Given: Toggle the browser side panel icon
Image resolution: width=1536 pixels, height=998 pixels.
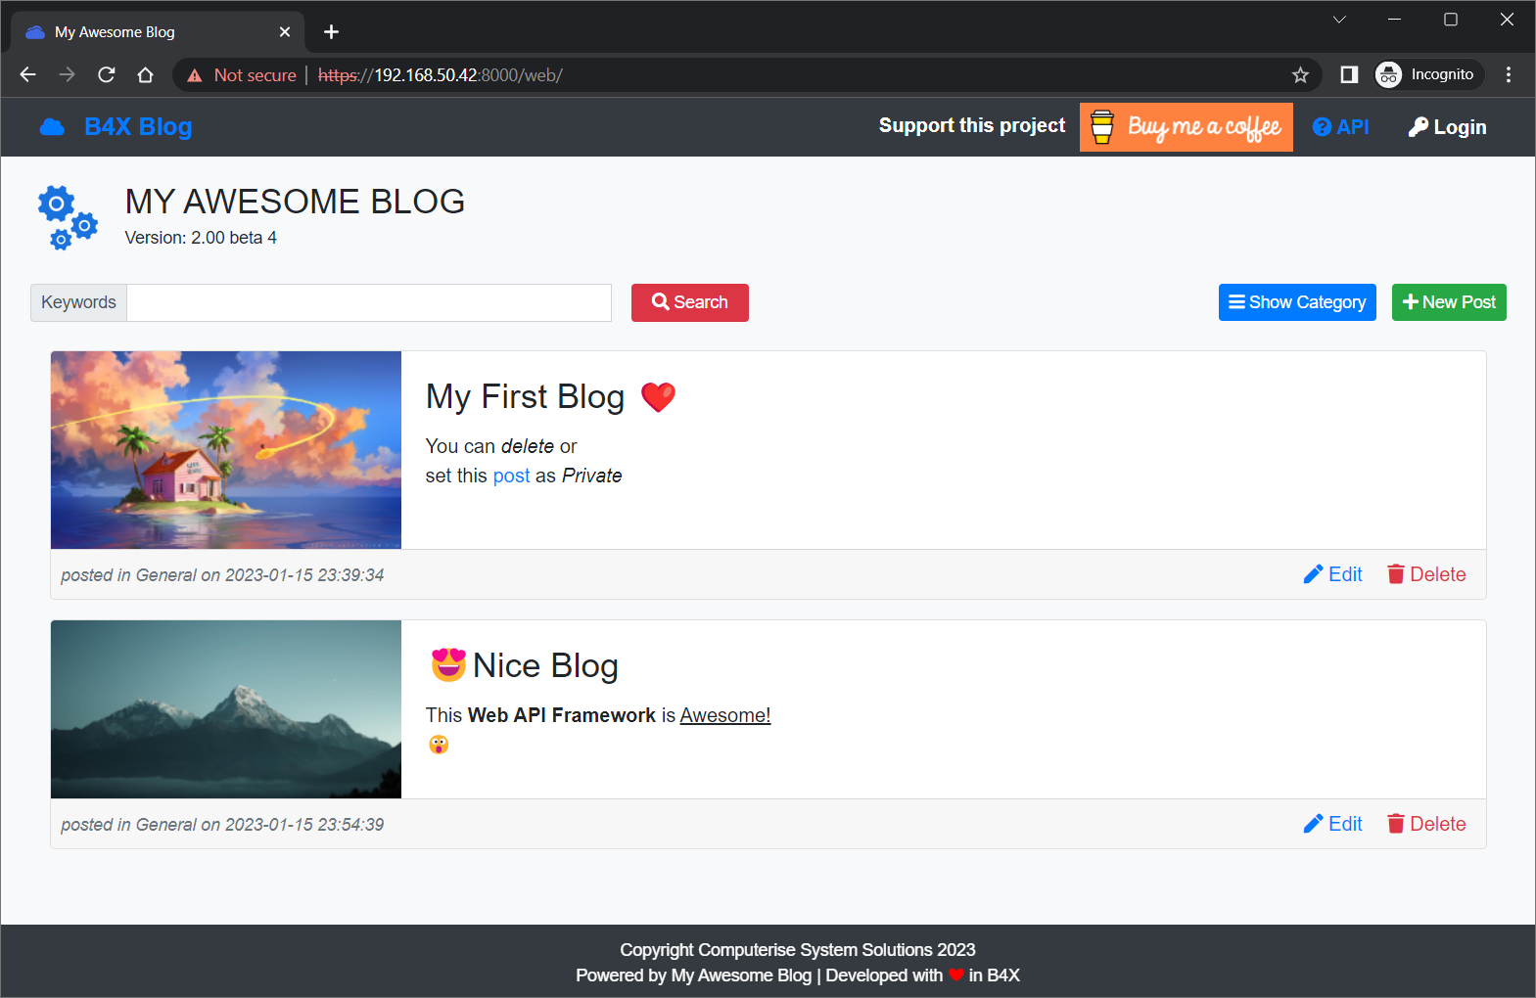Looking at the screenshot, I should click(x=1349, y=74).
